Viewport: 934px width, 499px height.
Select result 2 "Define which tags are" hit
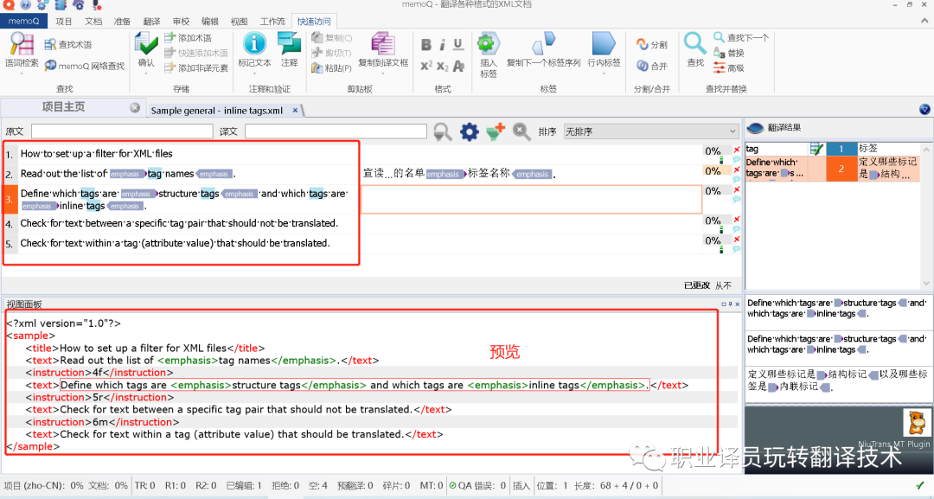831,169
